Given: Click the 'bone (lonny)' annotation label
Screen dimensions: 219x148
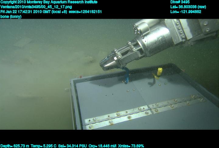Looking at the screenshot, I should (x=11, y=16).
